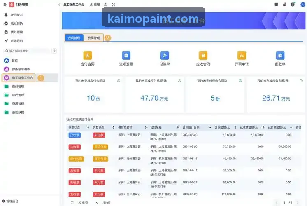Open 管理后台 settings at bottom left

10,201
